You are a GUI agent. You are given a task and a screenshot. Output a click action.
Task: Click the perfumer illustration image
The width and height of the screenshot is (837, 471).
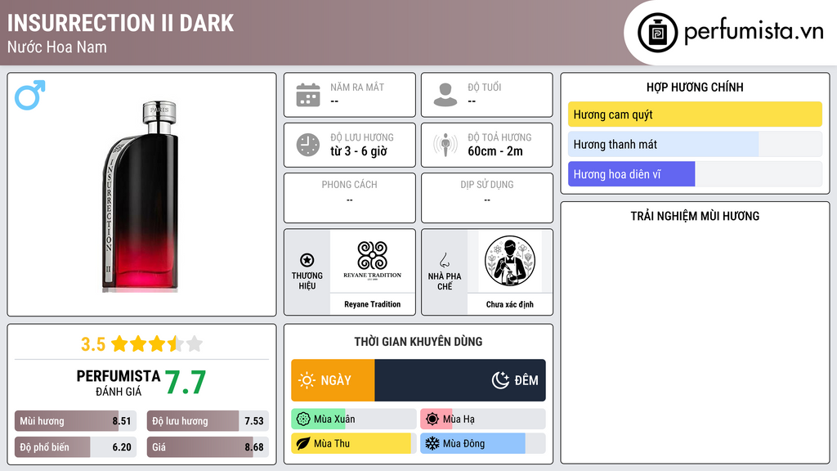(x=510, y=261)
